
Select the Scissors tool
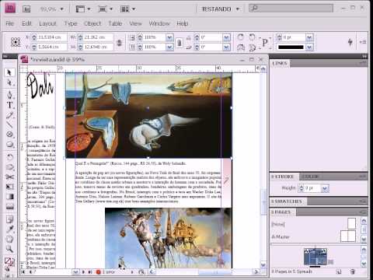(9, 177)
